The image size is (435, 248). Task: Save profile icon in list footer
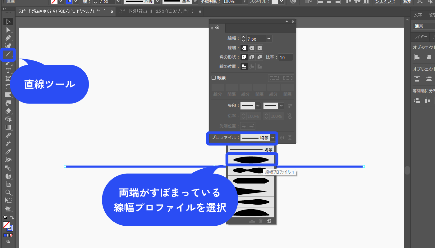(252, 221)
